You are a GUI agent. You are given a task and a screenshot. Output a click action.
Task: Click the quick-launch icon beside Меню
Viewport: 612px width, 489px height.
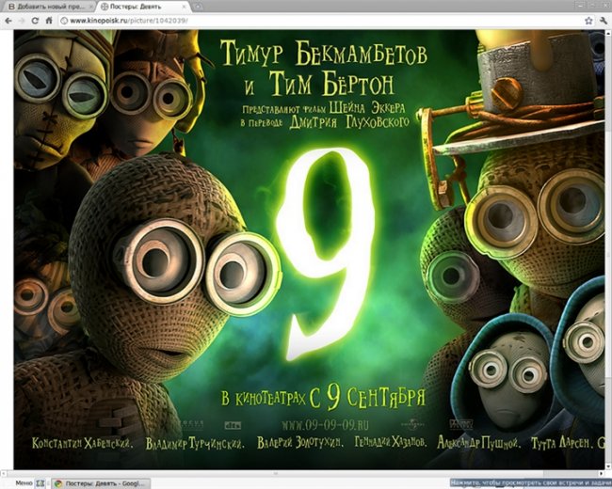point(40,482)
